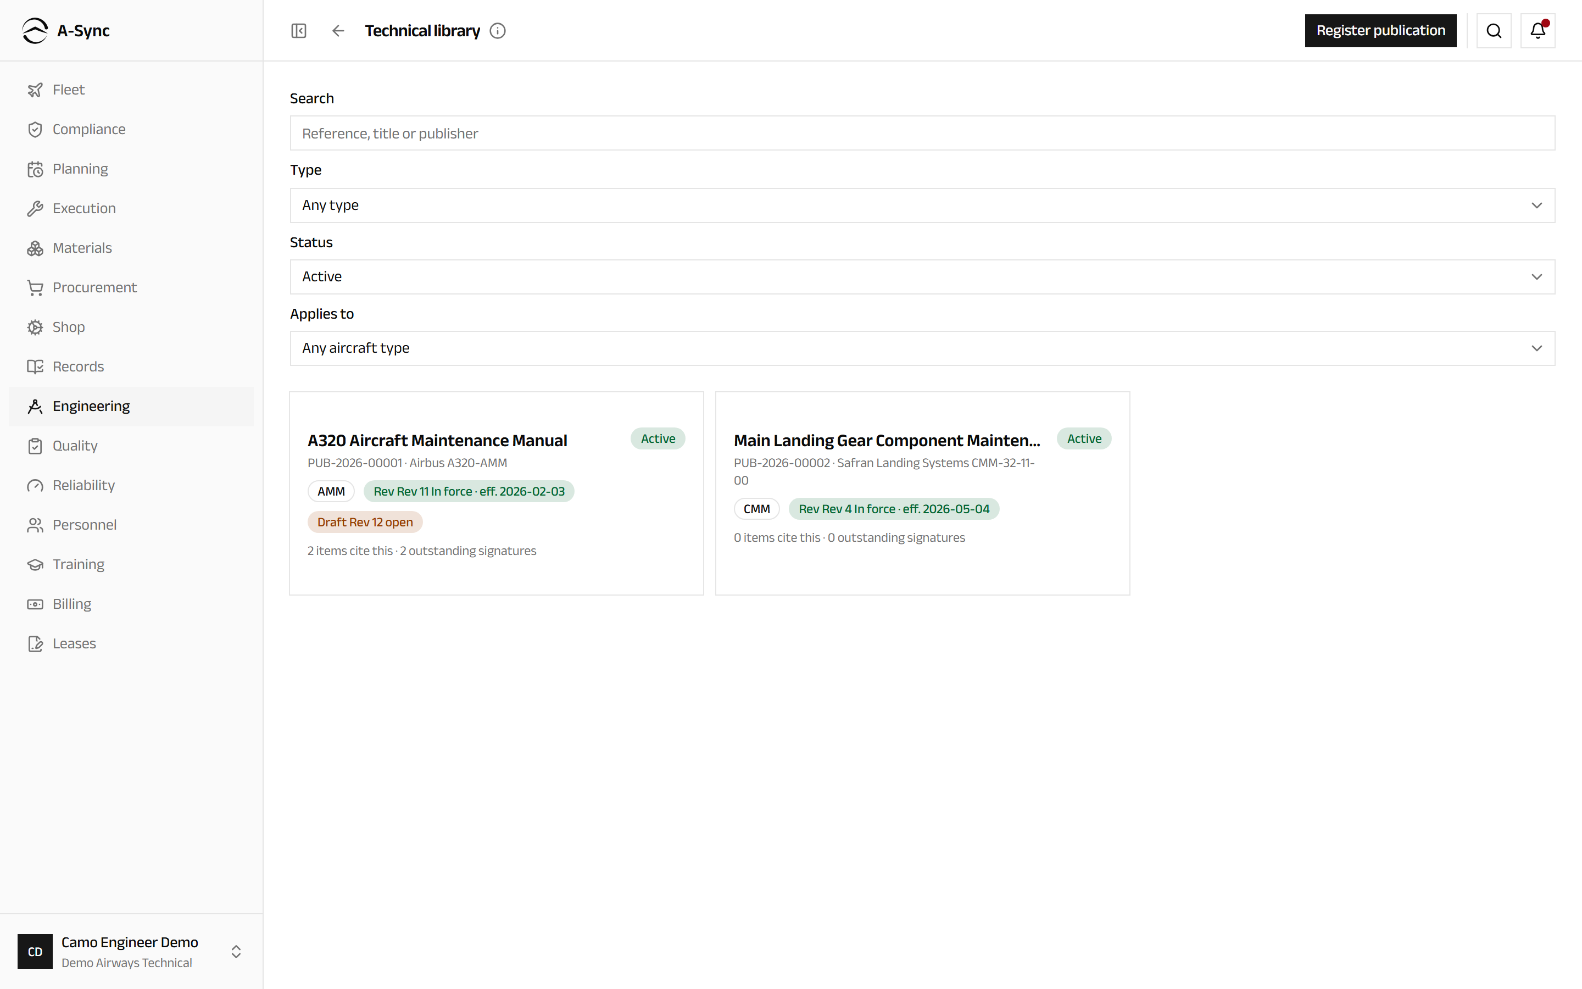Click PUB-2026-00002 reference text
Screen dimensions: 1582x989
pos(782,463)
